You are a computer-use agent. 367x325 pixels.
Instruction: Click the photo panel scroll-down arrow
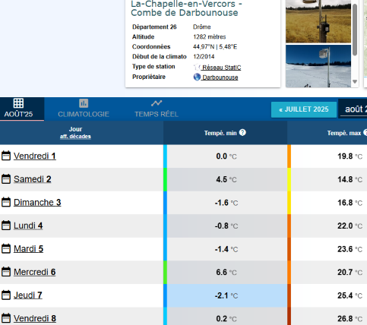(355, 81)
